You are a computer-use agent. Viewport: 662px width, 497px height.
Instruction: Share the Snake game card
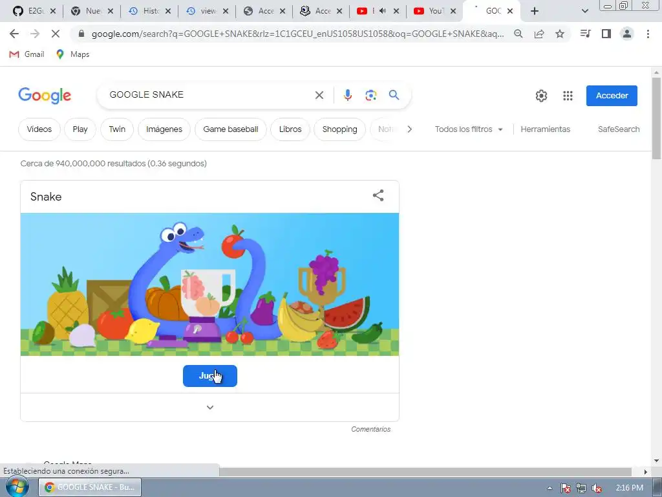point(378,195)
